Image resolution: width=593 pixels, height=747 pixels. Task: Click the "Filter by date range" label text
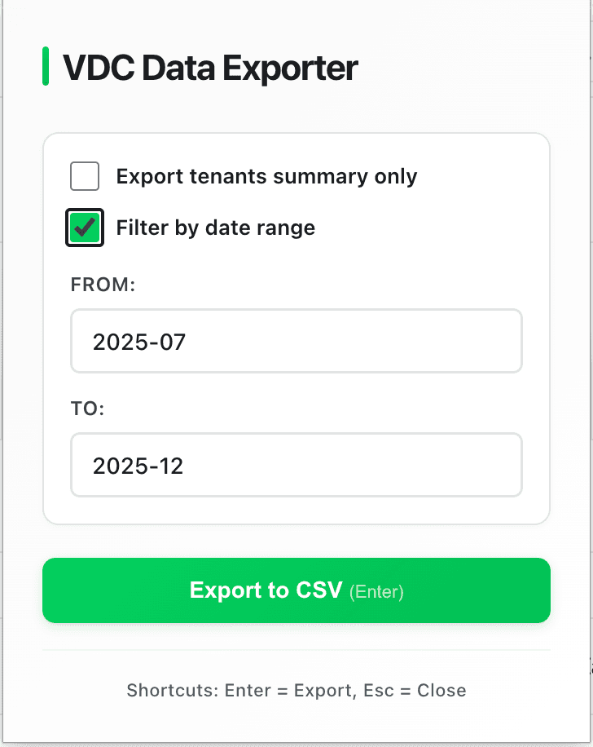(215, 228)
